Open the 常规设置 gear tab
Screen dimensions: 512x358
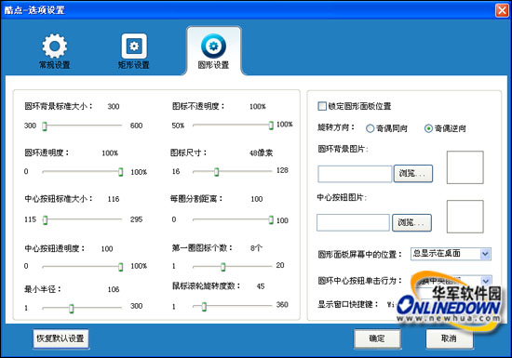click(x=55, y=46)
